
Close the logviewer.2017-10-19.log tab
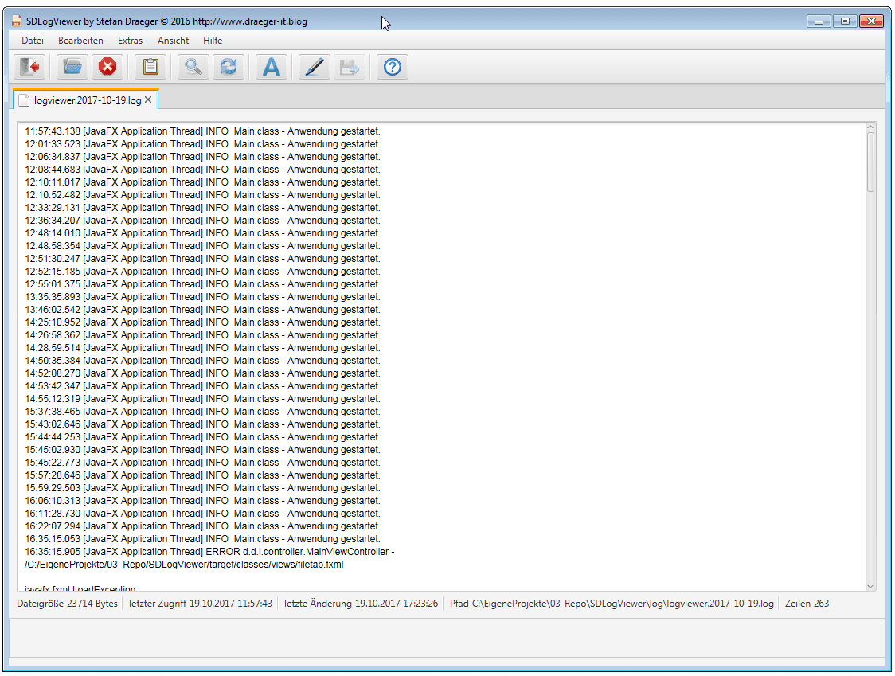click(148, 100)
